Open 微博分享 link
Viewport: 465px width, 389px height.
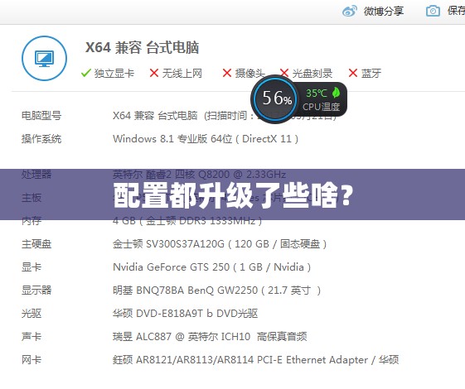point(384,12)
